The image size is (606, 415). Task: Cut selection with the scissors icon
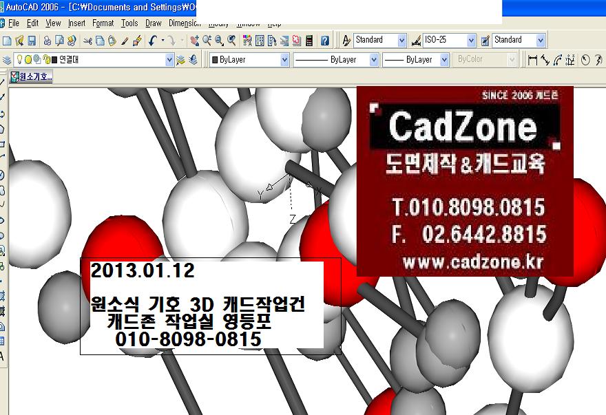(x=87, y=41)
